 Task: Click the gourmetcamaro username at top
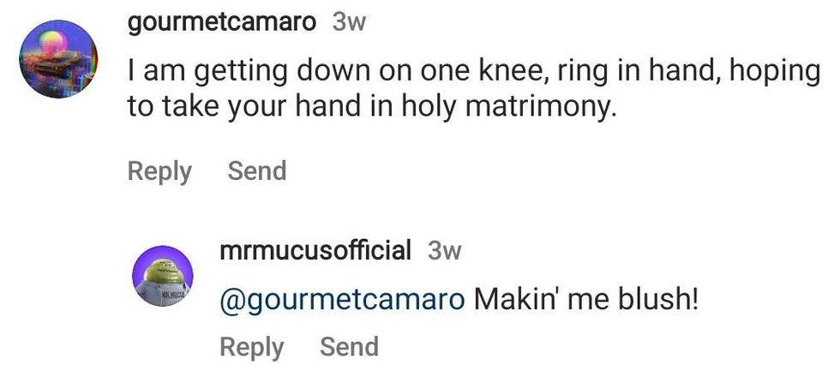[x=222, y=22]
